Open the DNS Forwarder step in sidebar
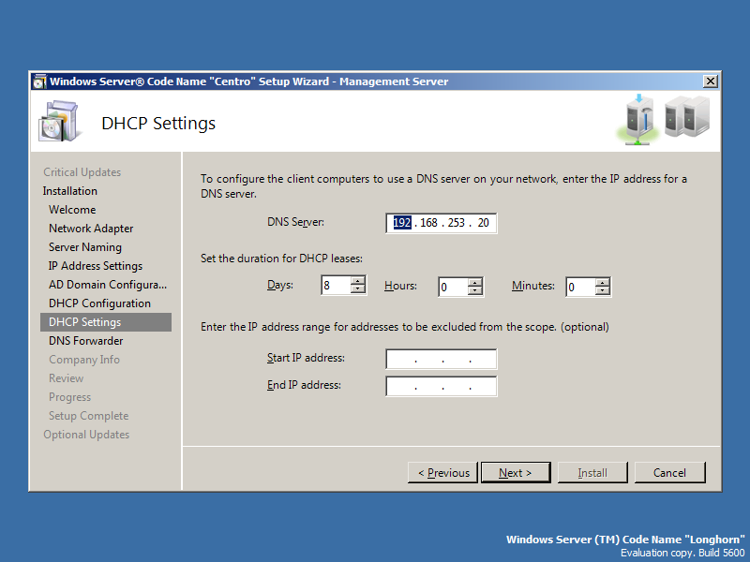Image resolution: width=750 pixels, height=562 pixels. 85,341
